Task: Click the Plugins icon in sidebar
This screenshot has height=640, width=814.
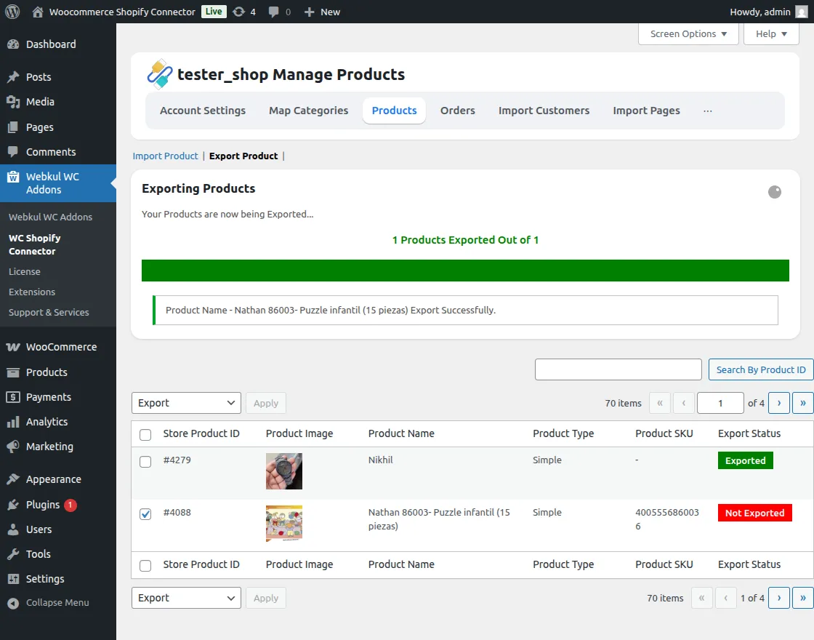Action: click(12, 505)
